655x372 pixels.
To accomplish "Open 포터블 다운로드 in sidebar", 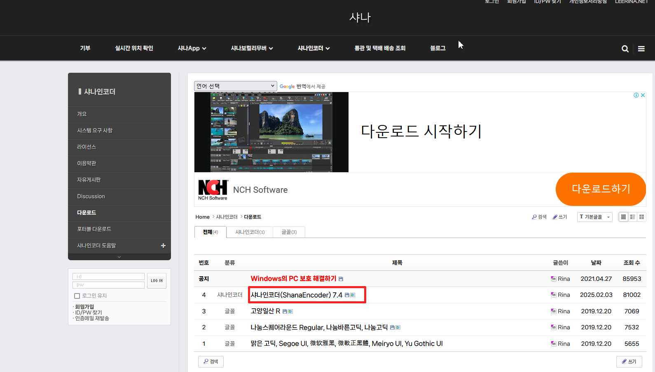I will tap(119, 229).
